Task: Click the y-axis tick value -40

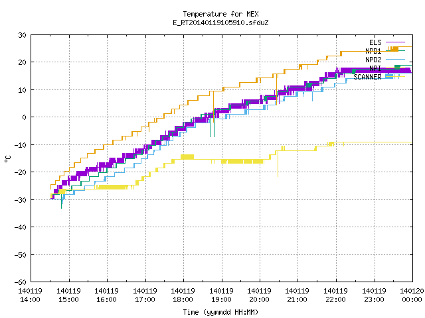Action: point(21,227)
